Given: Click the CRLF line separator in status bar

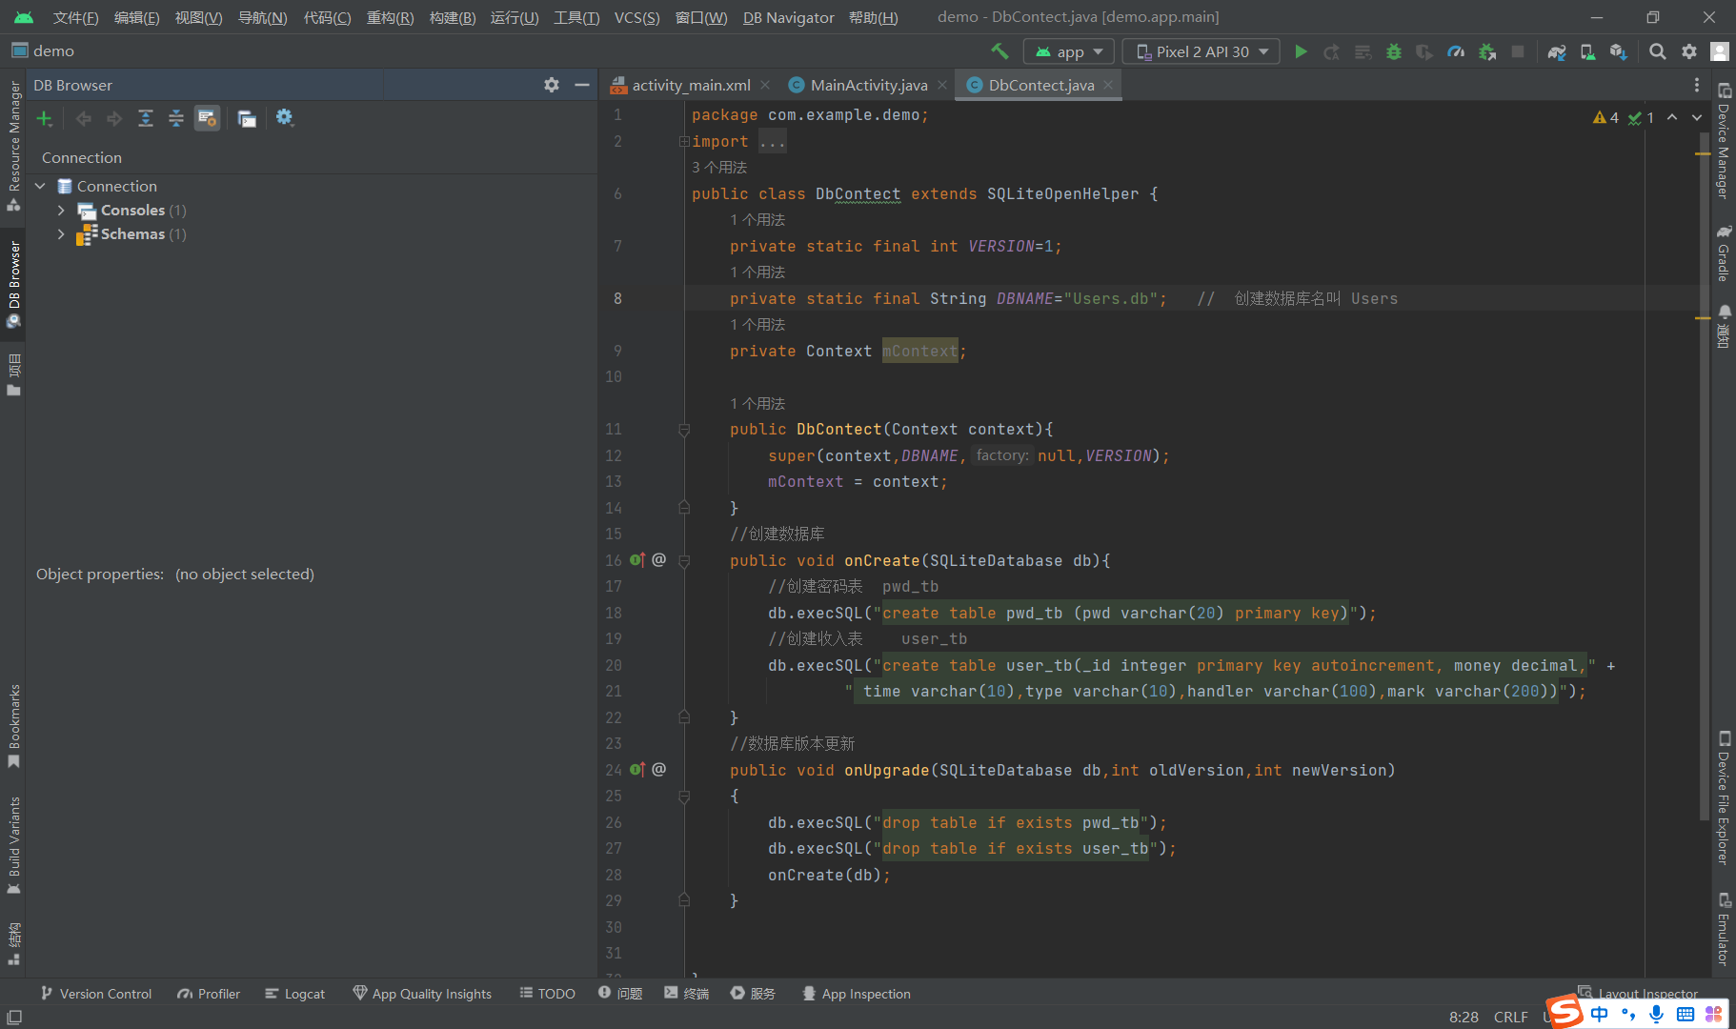Looking at the screenshot, I should 1510,1017.
